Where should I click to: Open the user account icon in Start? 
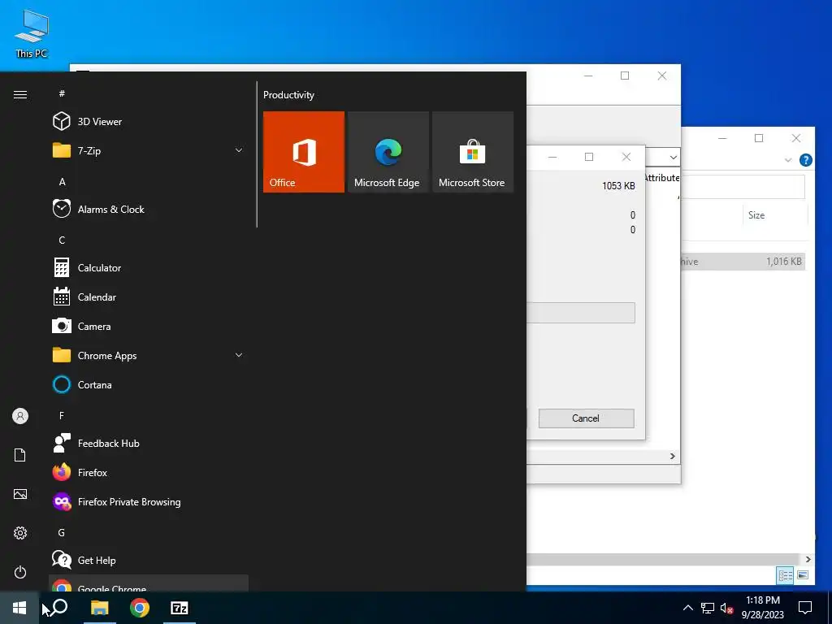pos(20,416)
